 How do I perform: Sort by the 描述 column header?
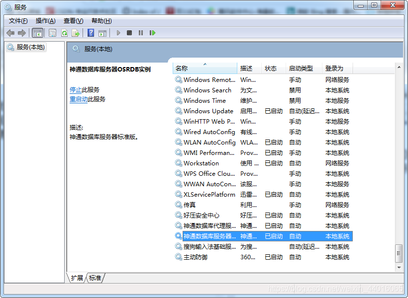pos(249,69)
